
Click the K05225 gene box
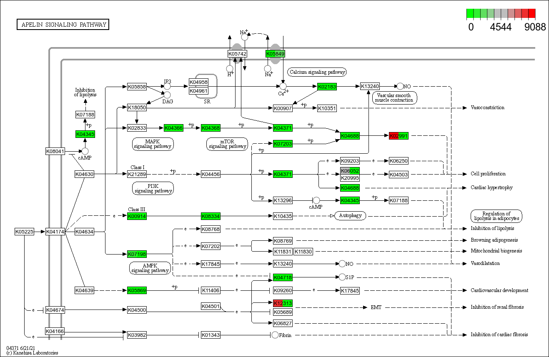24,232
